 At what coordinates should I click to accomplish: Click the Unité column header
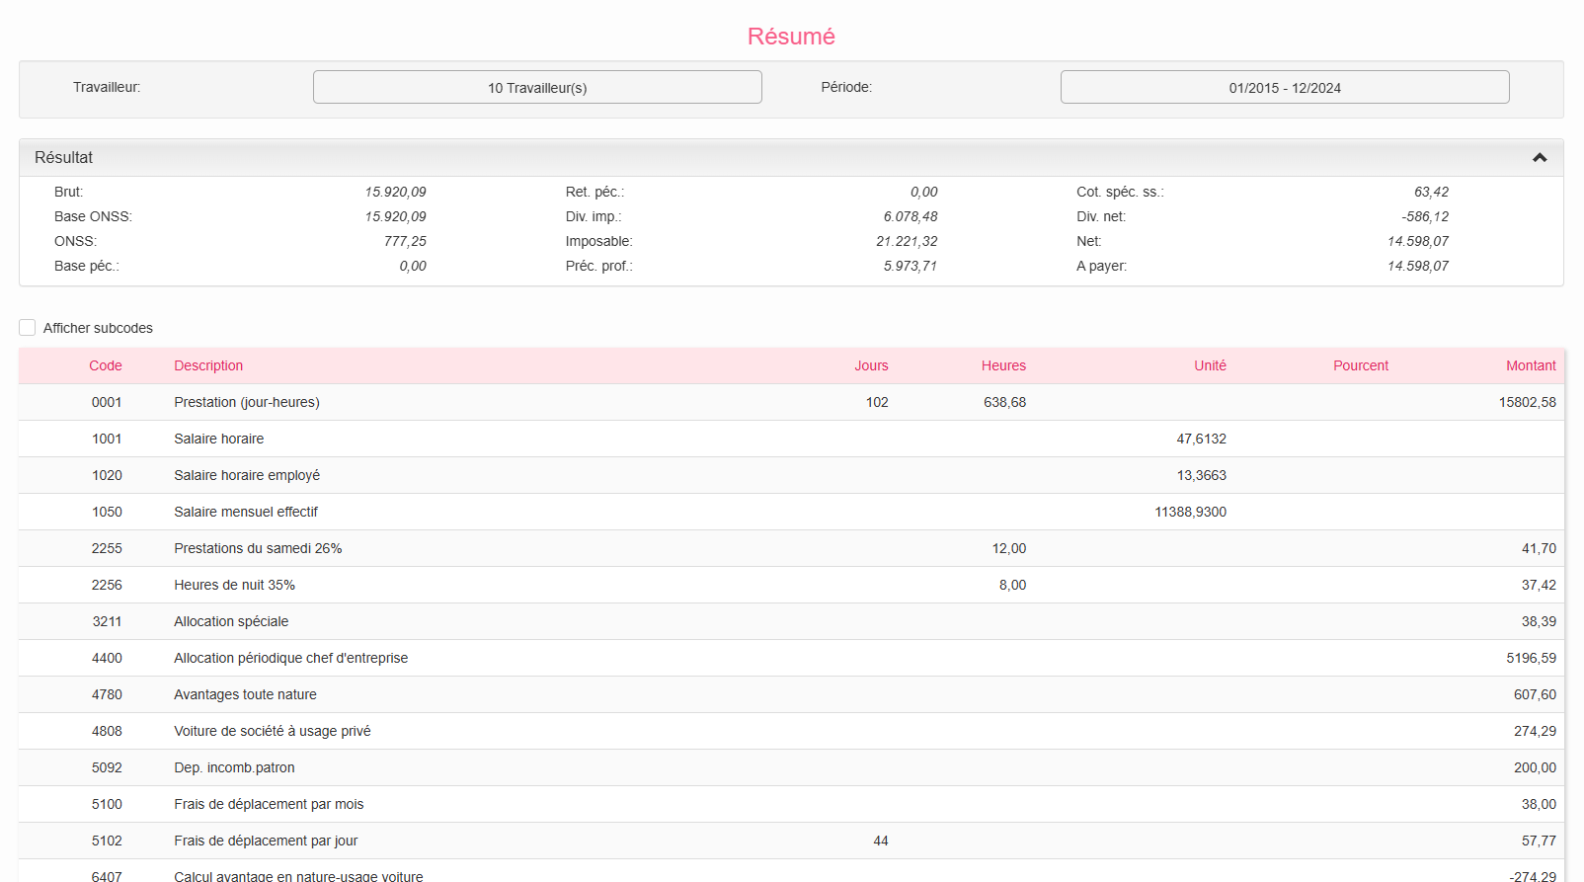1210,365
